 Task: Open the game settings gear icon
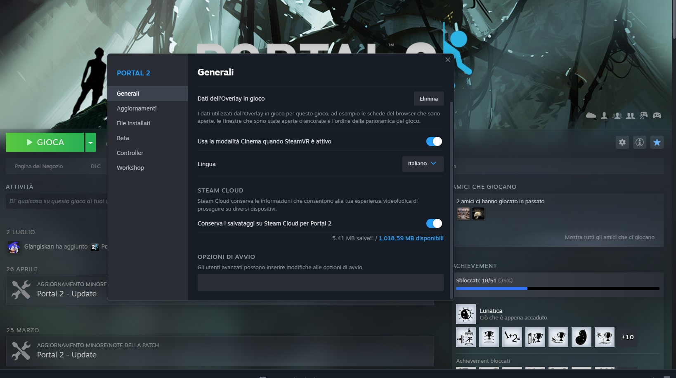622,142
